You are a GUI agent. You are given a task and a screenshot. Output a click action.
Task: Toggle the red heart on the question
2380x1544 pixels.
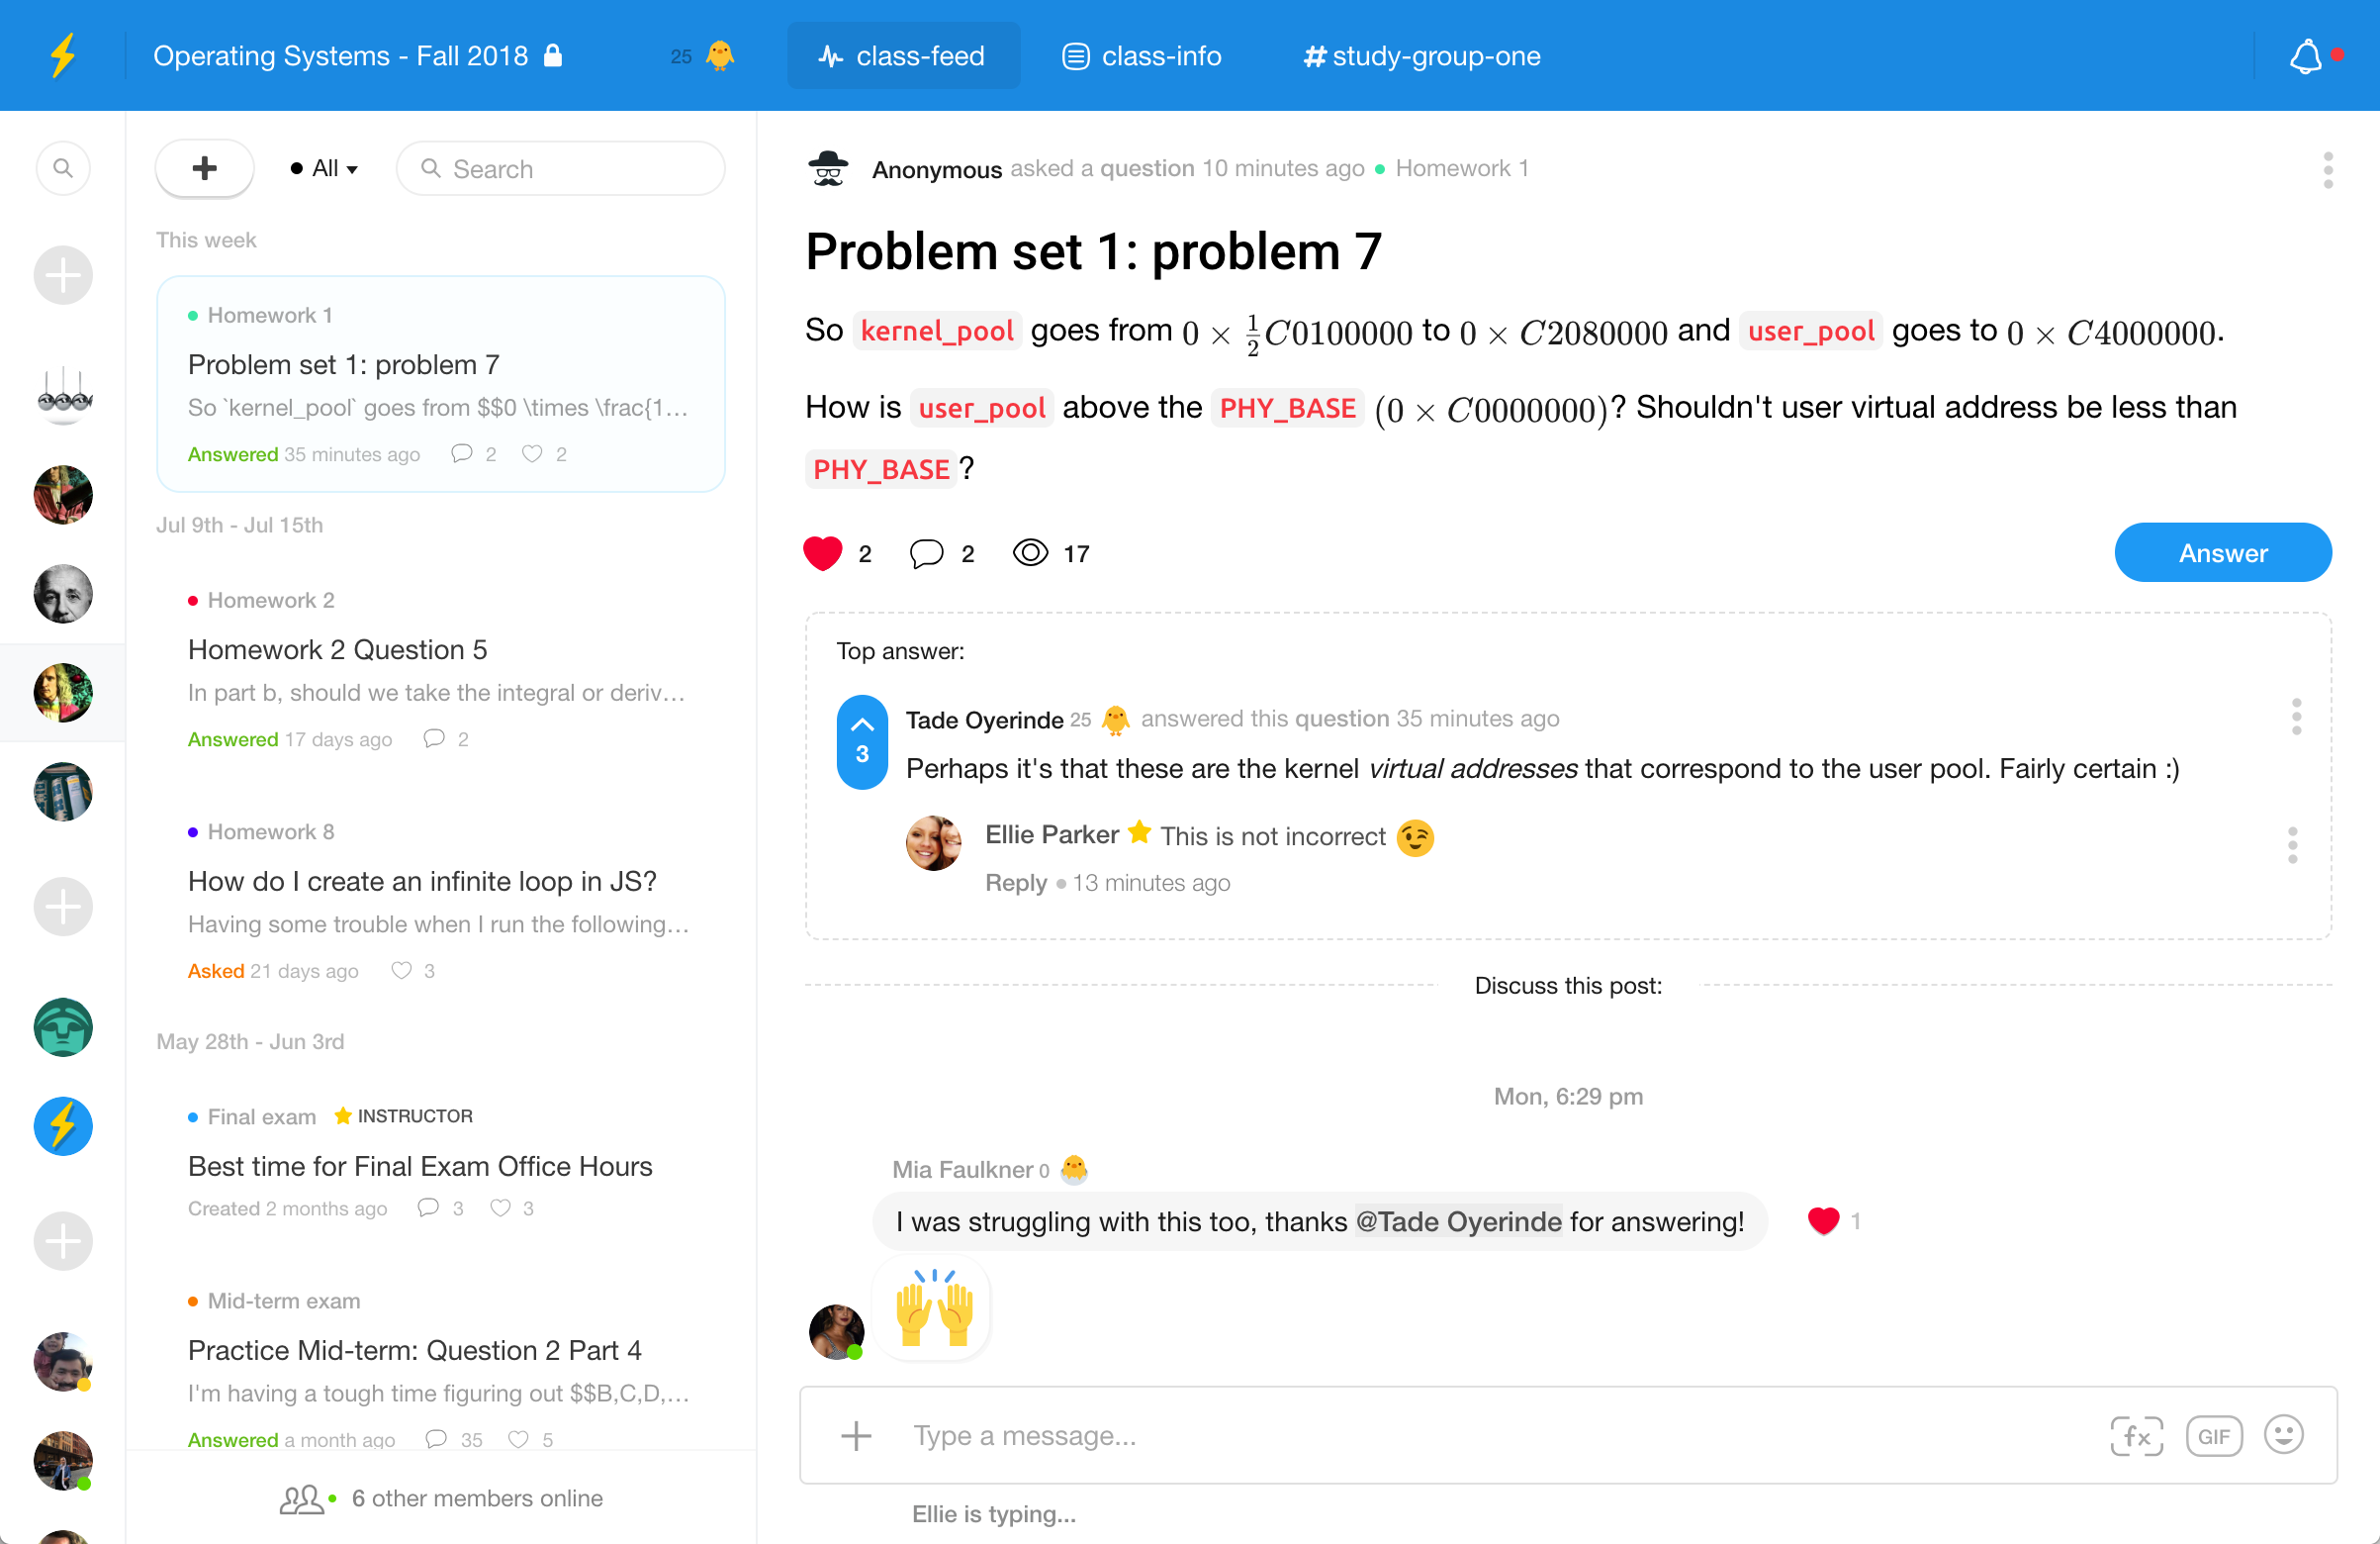[823, 553]
